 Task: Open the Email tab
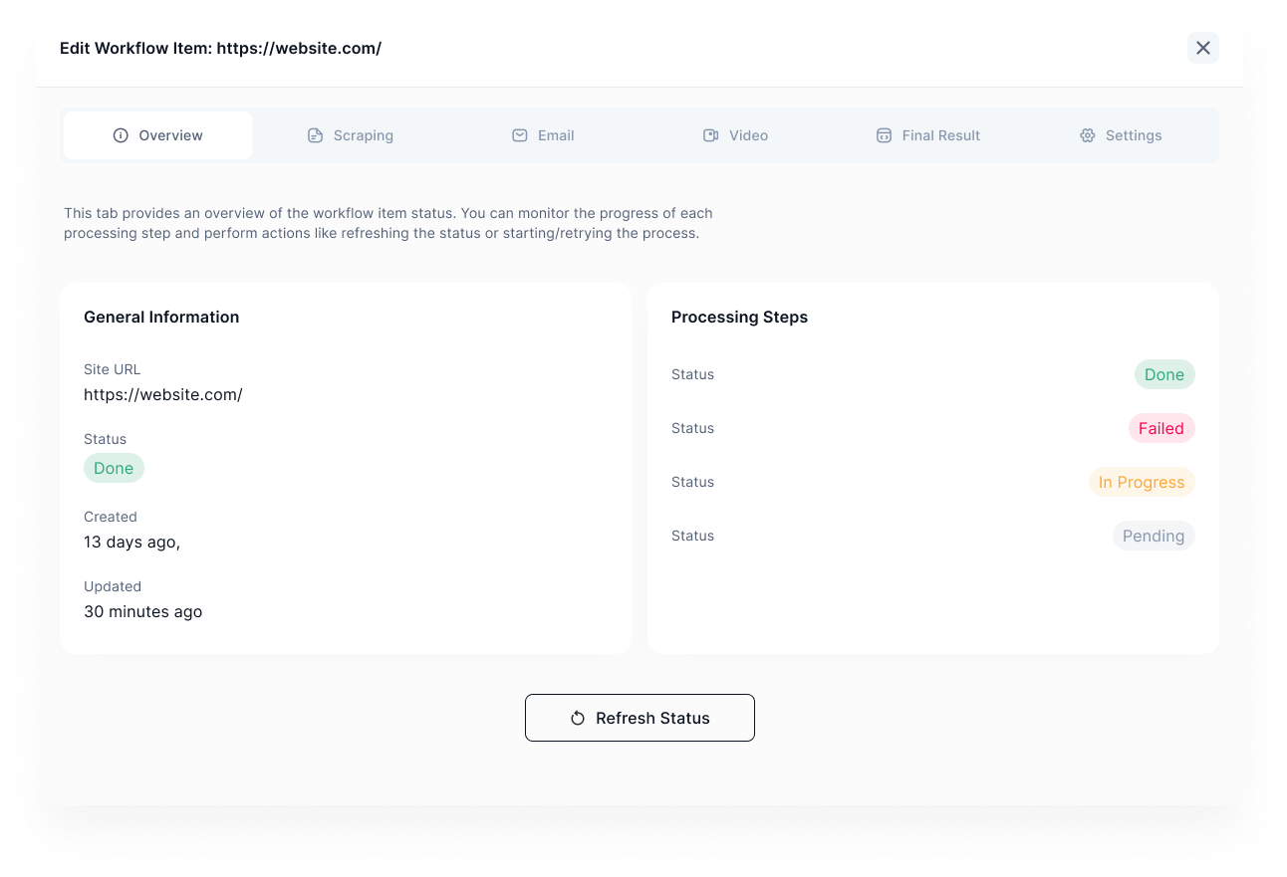pyautogui.click(x=543, y=135)
